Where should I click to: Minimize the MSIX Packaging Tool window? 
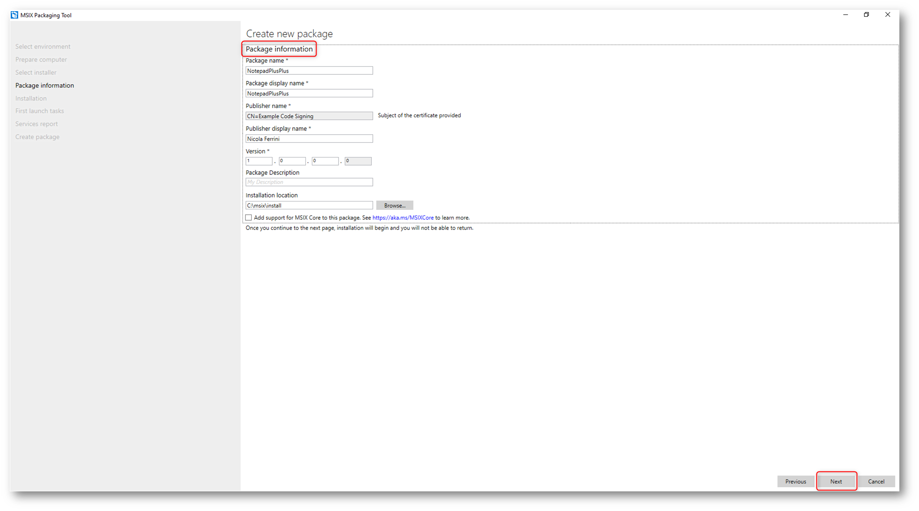point(845,14)
